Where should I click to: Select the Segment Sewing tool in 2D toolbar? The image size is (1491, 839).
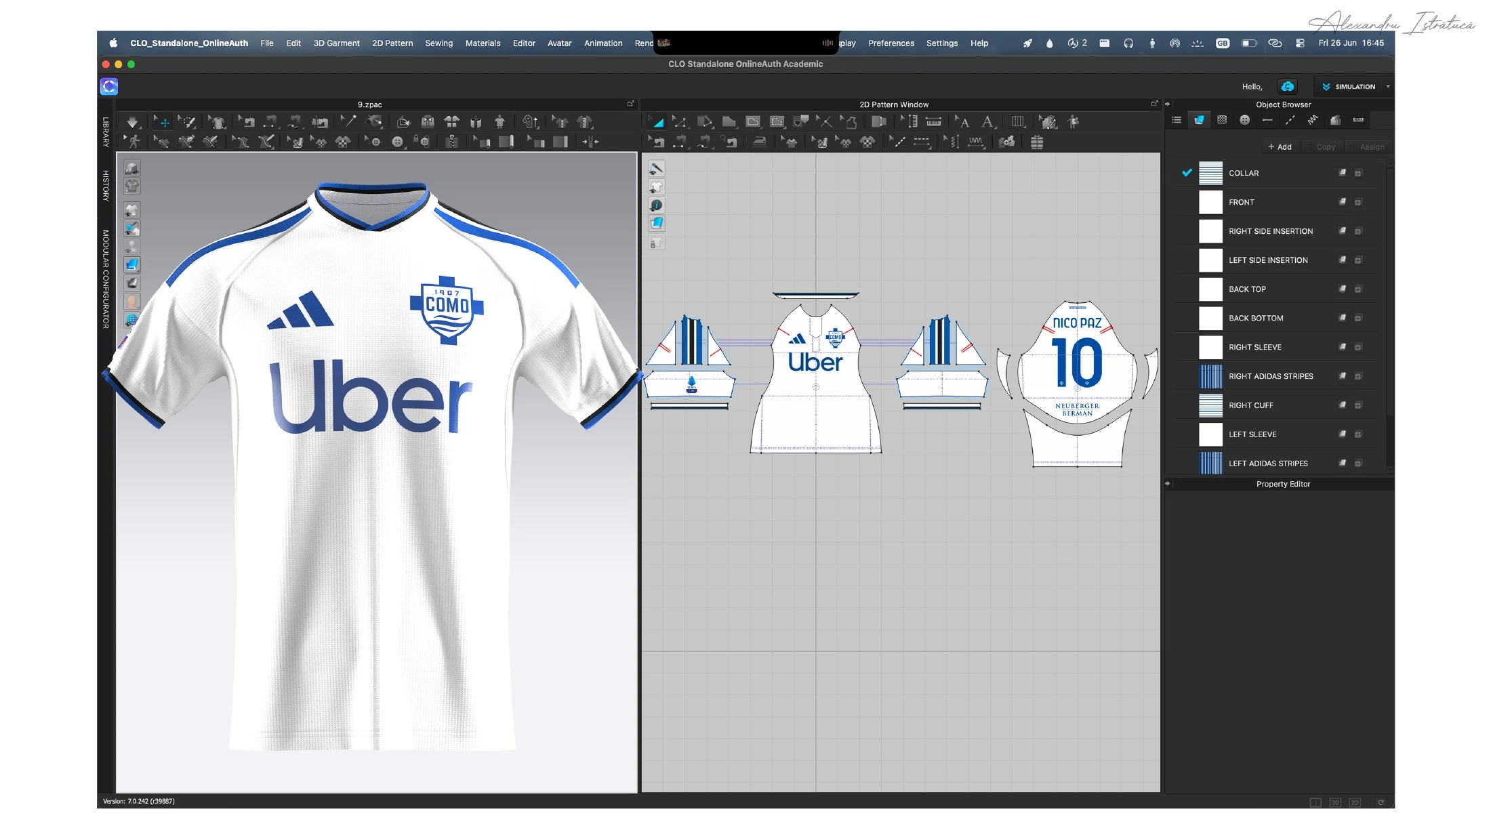point(680,142)
